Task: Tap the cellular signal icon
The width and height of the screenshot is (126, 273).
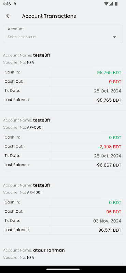Action: [x=111, y=4]
